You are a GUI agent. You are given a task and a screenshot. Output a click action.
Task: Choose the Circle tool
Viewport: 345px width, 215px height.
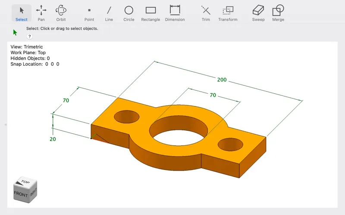(x=129, y=13)
